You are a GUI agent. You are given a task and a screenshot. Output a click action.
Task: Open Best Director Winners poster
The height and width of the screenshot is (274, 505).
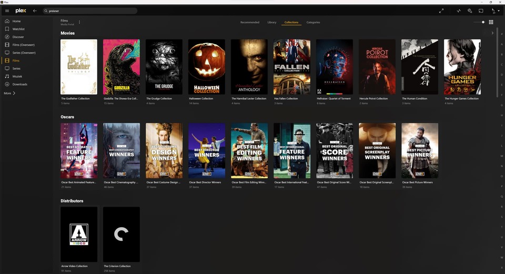[207, 151]
